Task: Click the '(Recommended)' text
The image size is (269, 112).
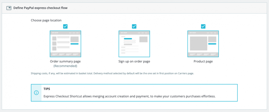Action: 65,66
